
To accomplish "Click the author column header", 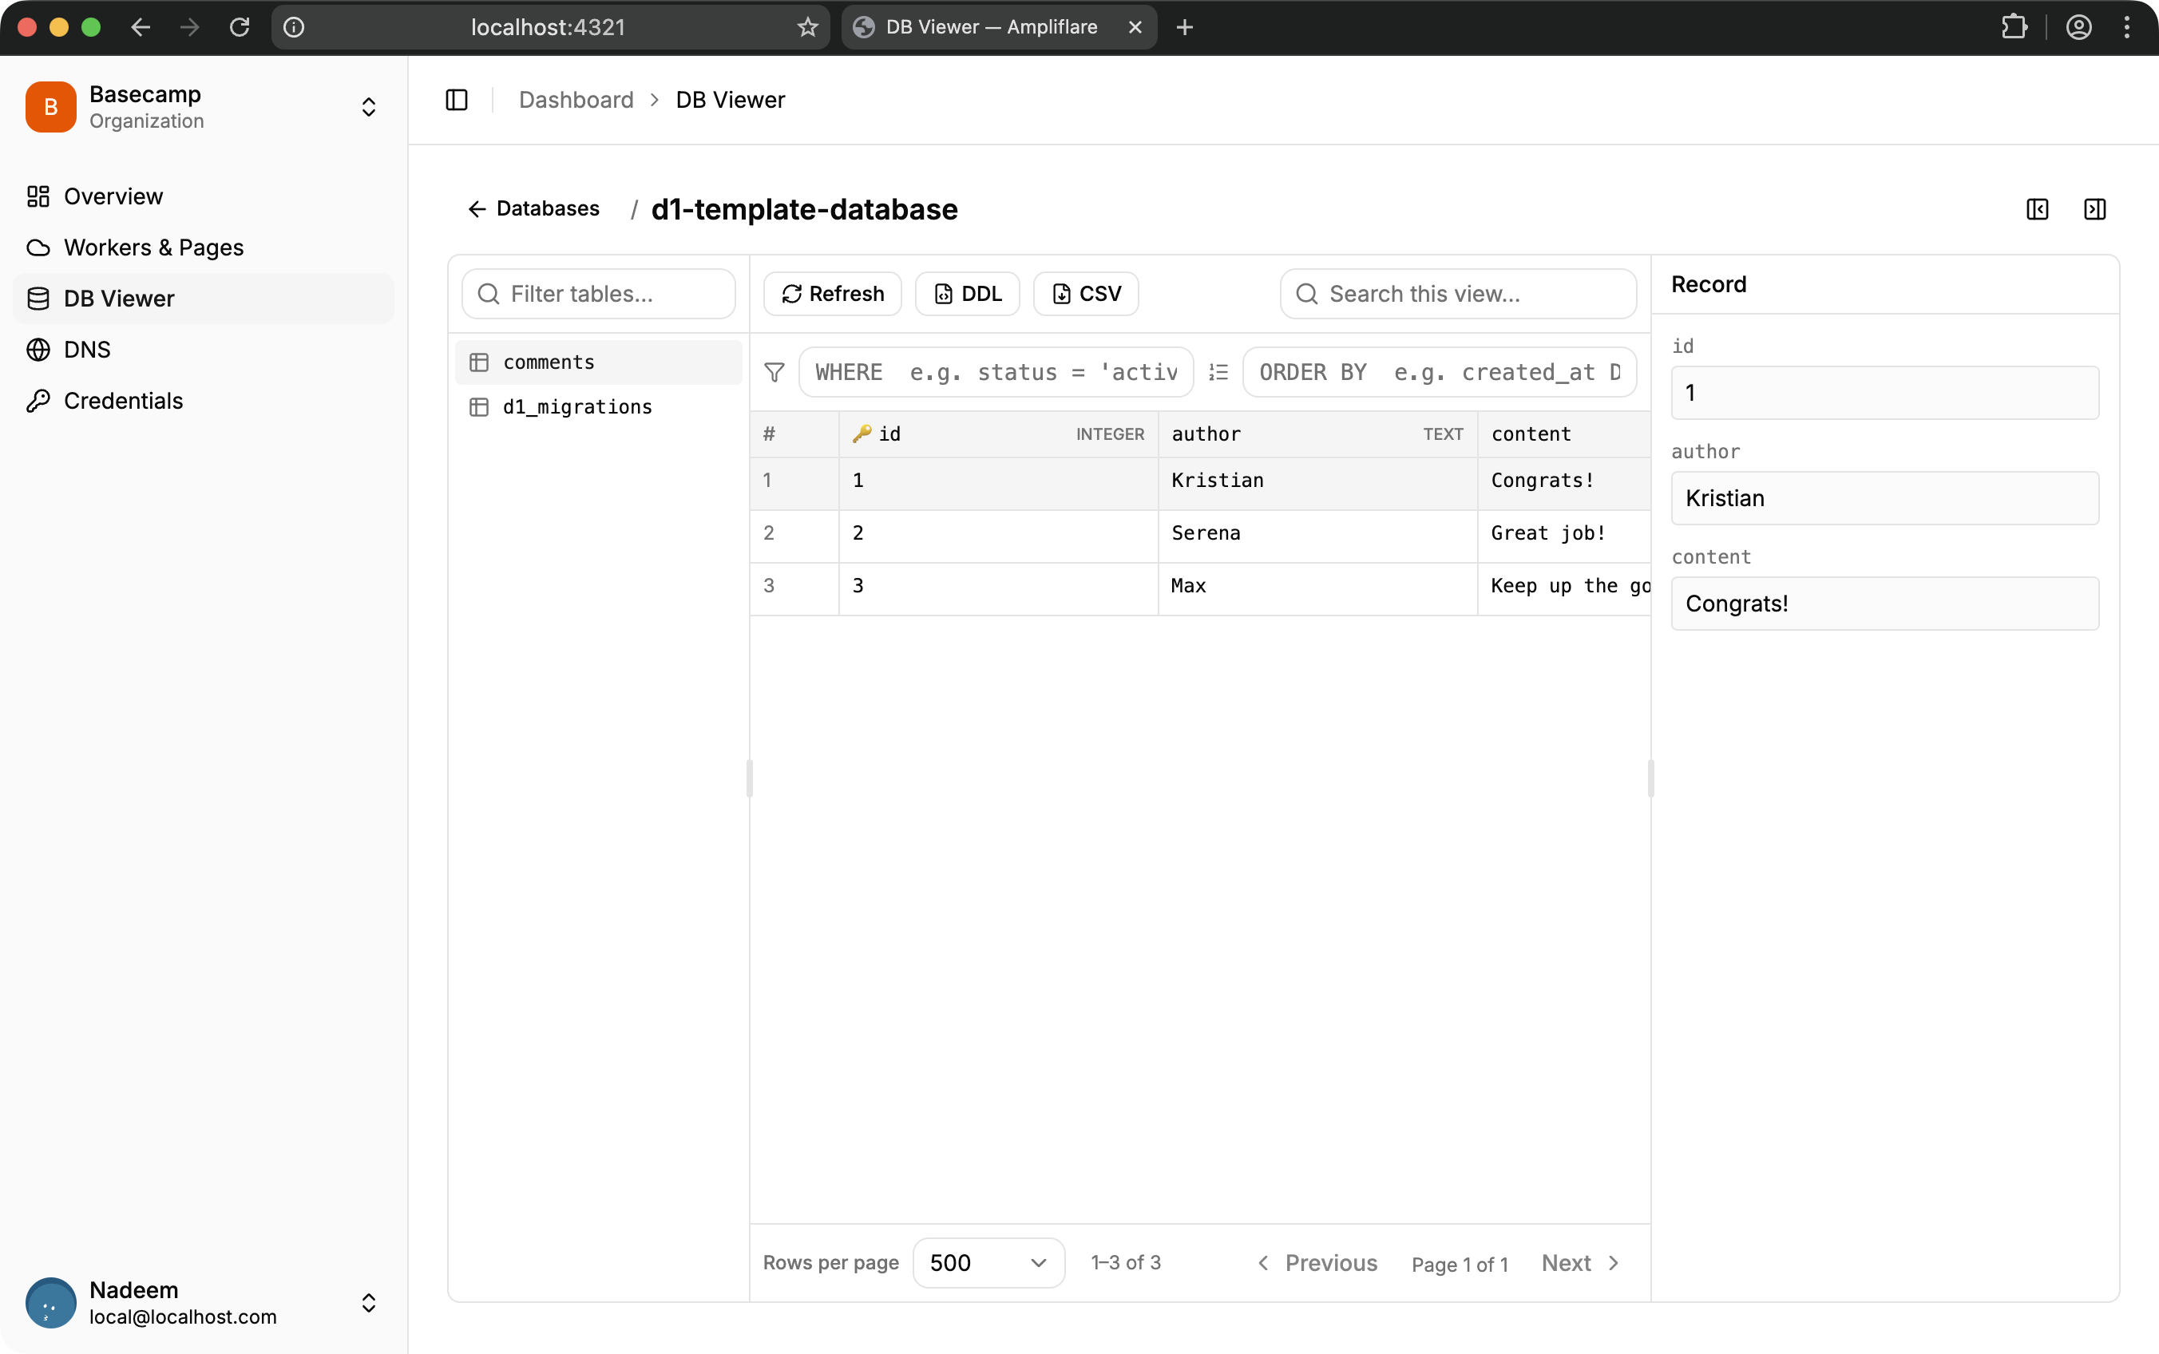I will point(1317,434).
